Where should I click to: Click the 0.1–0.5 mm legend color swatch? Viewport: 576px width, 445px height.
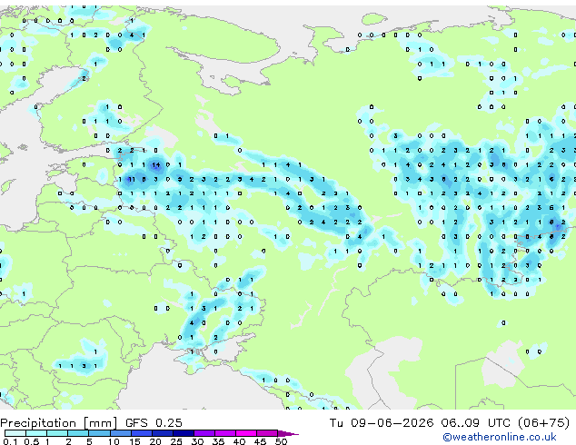pos(15,433)
